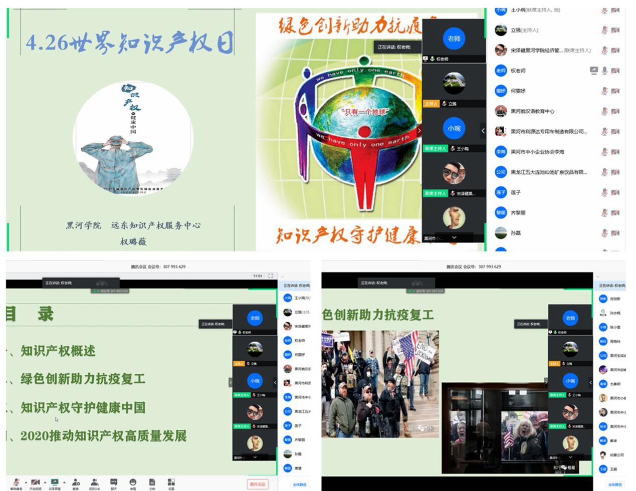The height and width of the screenshot is (491, 636).
Task: Toggle microphone for 权老师 in participant list
Action: pyautogui.click(x=604, y=71)
